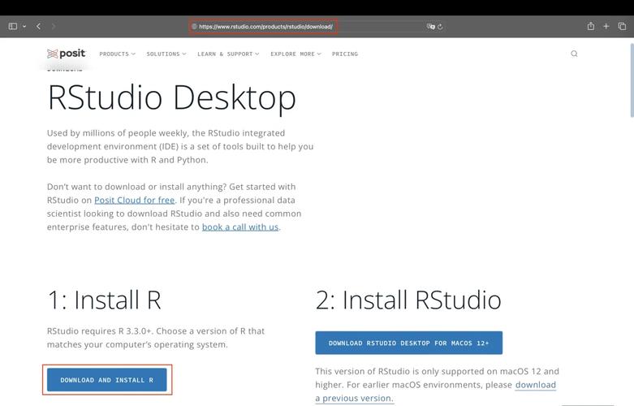Screen dimensions: 634x406
Task: Expand the Learn & Support menu
Action: click(x=228, y=54)
